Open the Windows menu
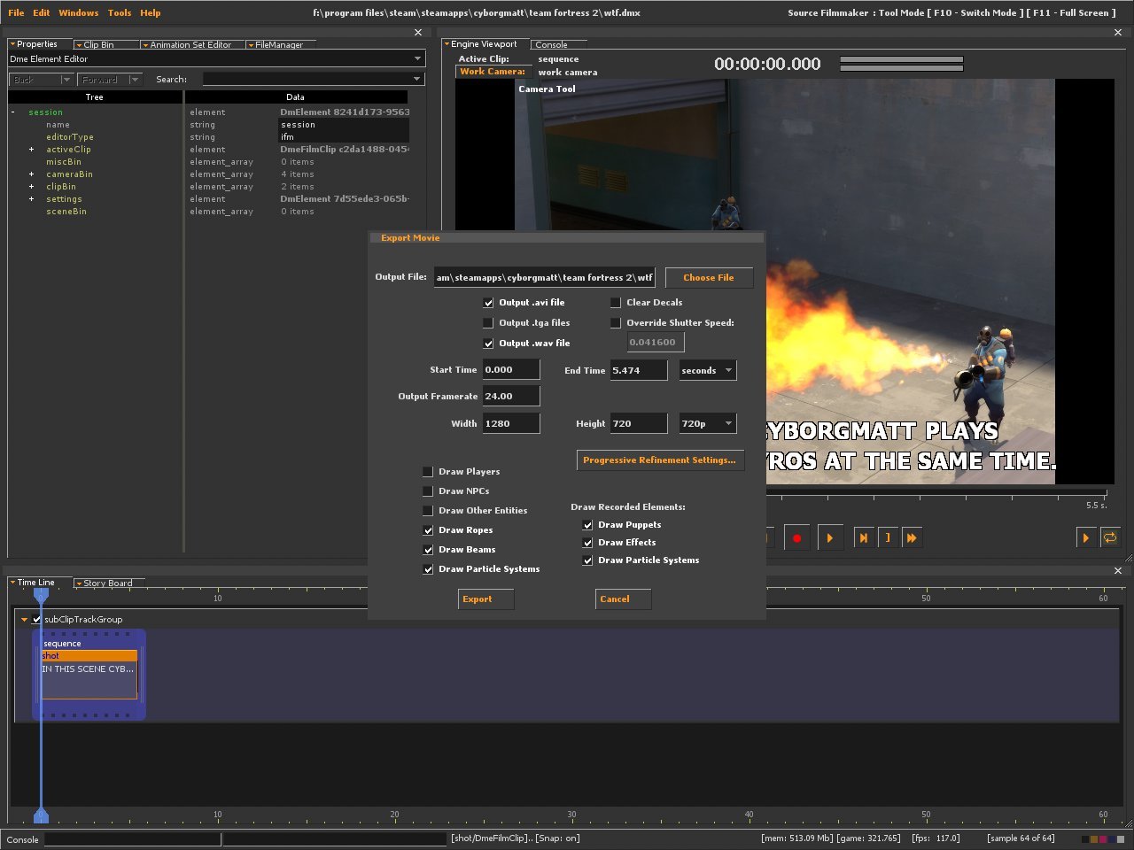The height and width of the screenshot is (850, 1134). pos(78,12)
